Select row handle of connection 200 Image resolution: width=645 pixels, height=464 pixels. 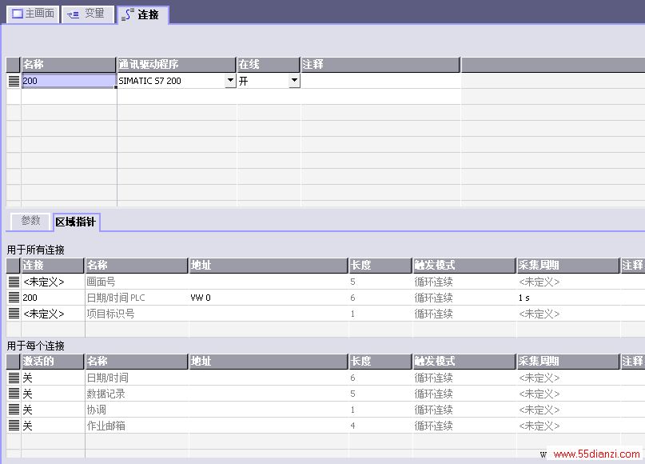(x=14, y=81)
